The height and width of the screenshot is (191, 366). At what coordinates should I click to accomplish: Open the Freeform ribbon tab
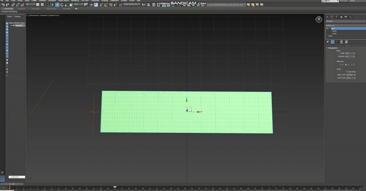pos(21,9)
